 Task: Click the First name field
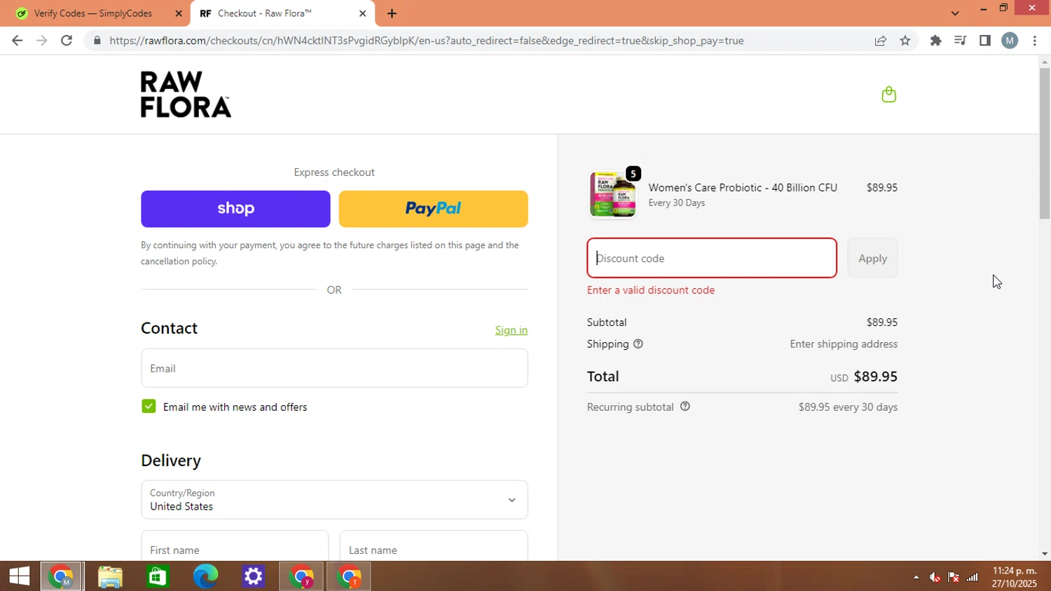(x=235, y=545)
